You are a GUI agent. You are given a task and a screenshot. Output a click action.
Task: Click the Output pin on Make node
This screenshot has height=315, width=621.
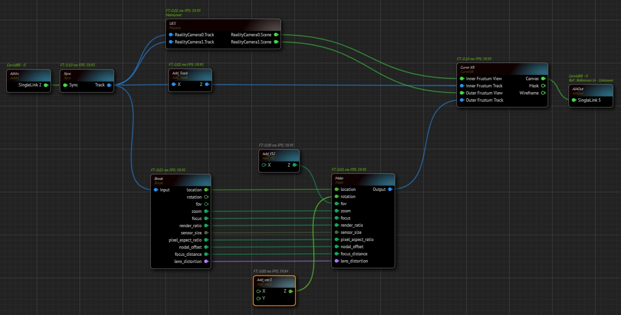click(x=390, y=189)
